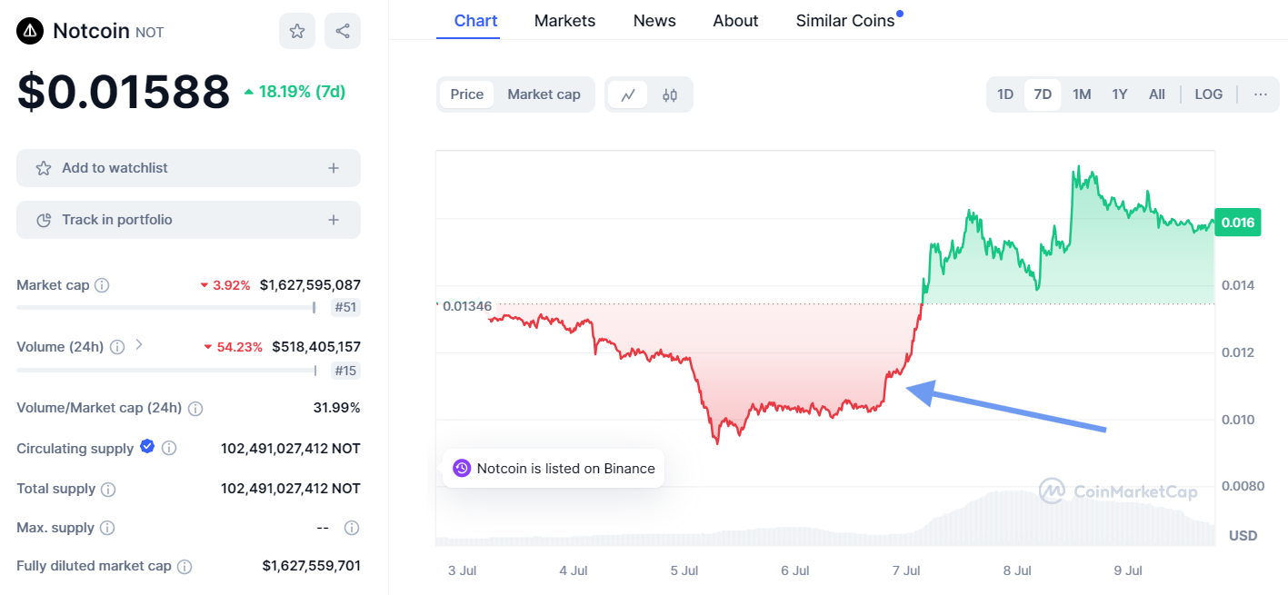Image resolution: width=1288 pixels, height=595 pixels.
Task: Click the Binance listing event marker
Action: 462,469
